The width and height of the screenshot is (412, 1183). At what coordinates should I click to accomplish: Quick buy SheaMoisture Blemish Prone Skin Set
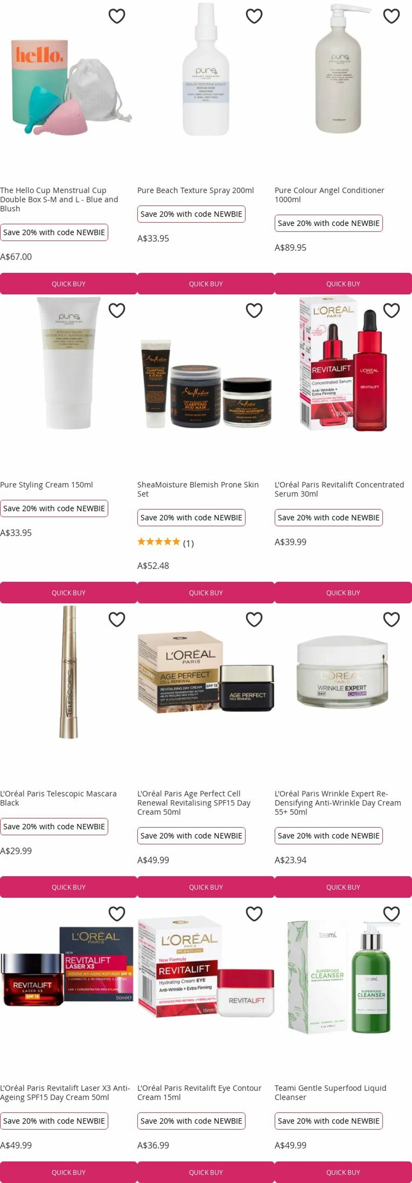click(x=206, y=592)
